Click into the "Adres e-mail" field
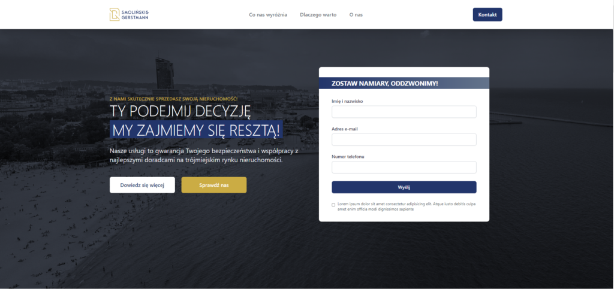Image resolution: width=614 pixels, height=289 pixels. (404, 139)
